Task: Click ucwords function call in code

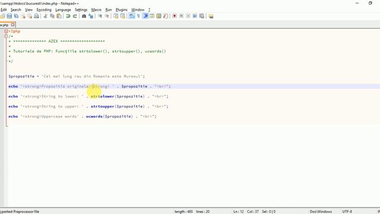Action: click(x=94, y=117)
